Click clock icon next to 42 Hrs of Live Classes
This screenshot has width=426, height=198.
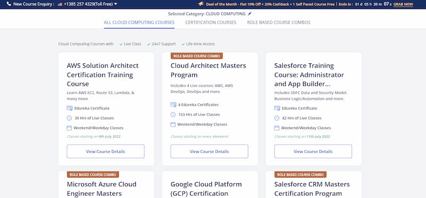[277, 118]
